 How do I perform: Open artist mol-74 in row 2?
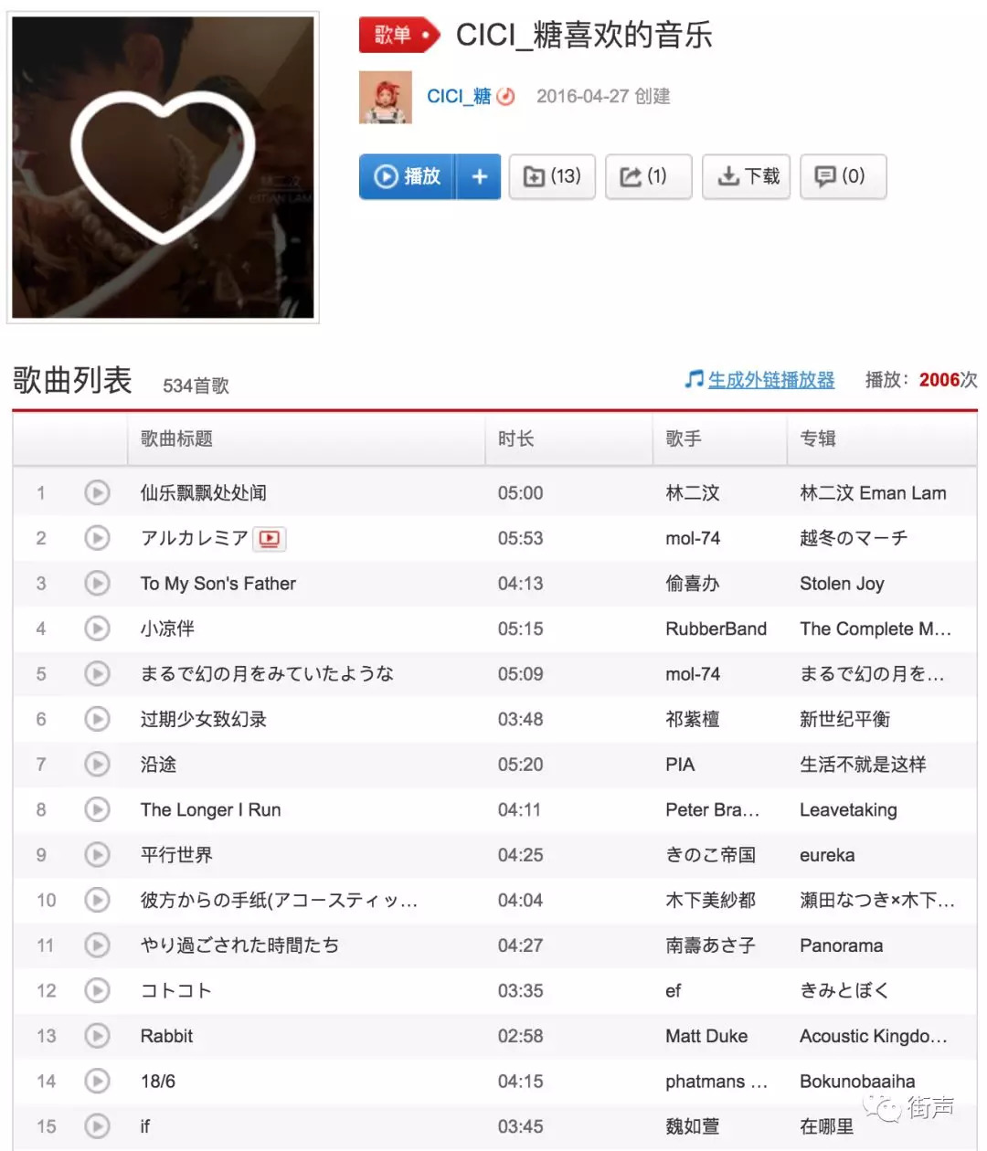coord(693,539)
